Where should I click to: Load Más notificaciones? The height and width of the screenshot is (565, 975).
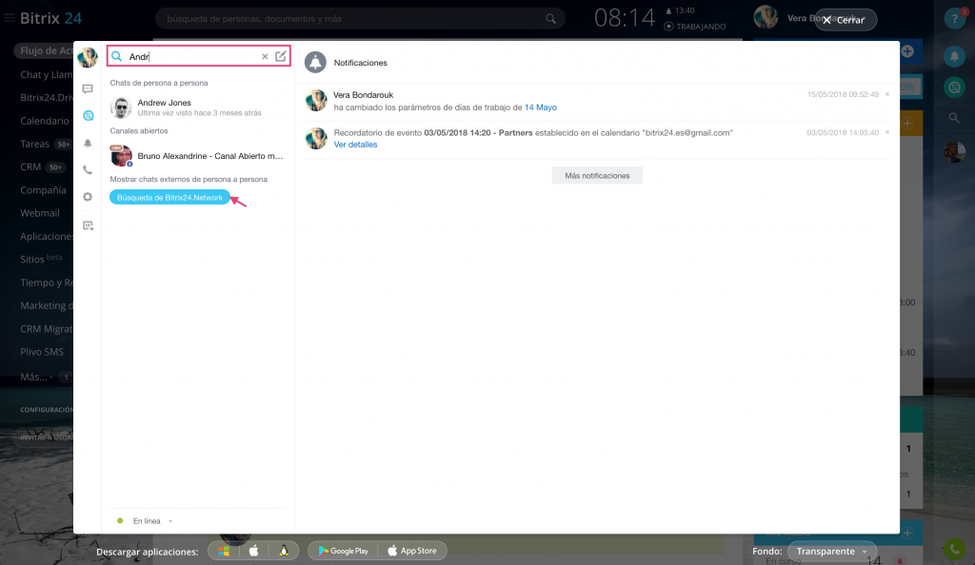coord(597,176)
